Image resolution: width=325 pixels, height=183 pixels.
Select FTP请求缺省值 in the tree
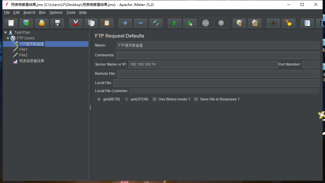tap(32, 44)
